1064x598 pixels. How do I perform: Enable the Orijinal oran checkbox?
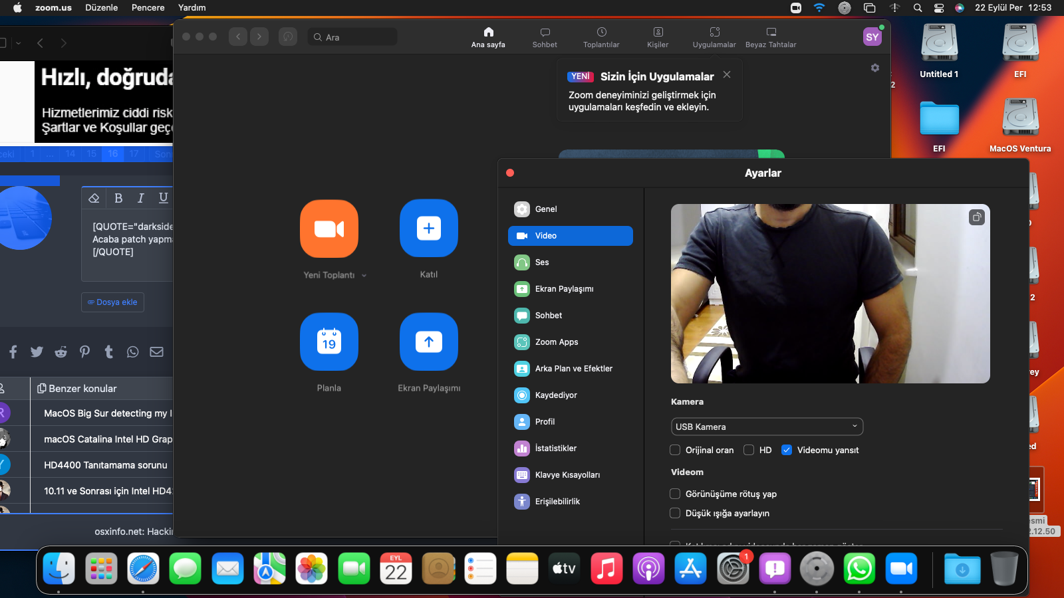(675, 450)
